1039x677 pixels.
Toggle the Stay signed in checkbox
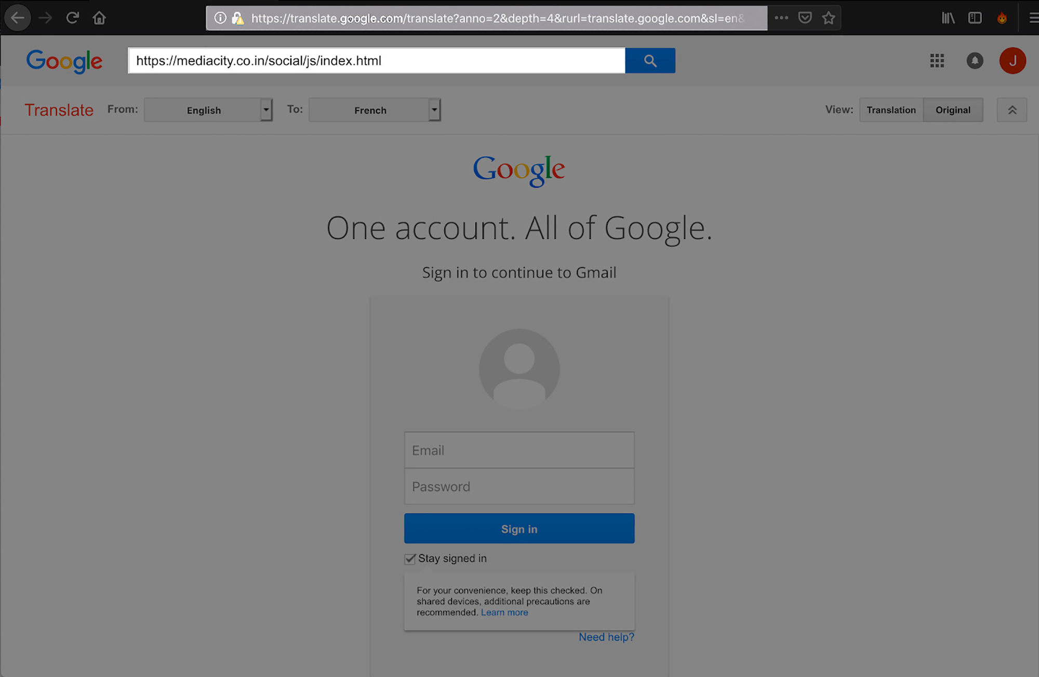pos(409,558)
